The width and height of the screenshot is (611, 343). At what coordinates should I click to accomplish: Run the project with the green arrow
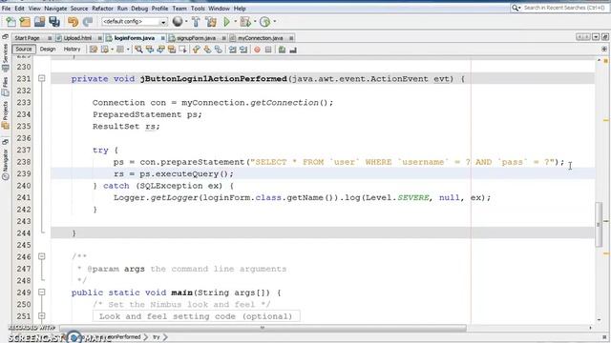click(226, 22)
